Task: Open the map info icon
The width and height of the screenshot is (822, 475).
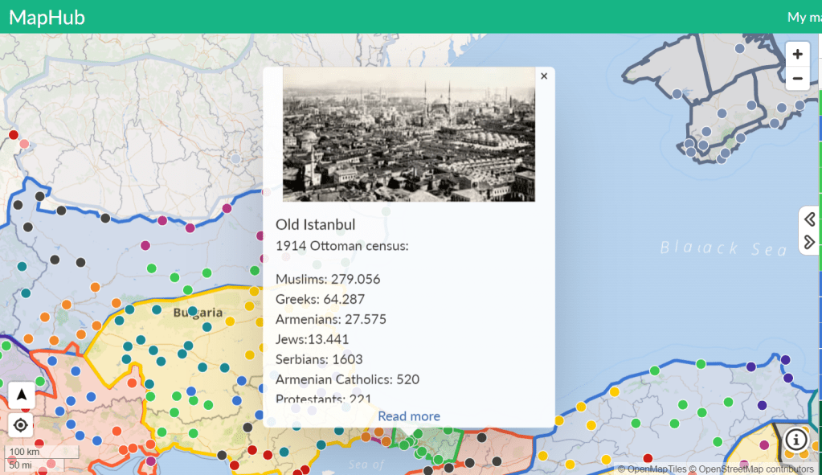Action: coord(795,440)
